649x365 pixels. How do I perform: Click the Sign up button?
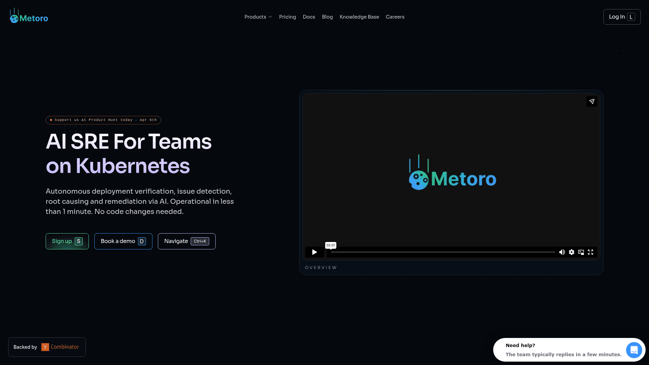point(67,241)
